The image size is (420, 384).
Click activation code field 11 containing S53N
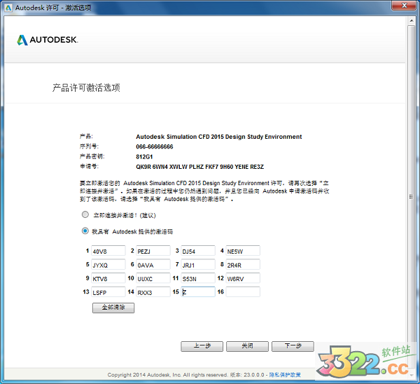coord(198,278)
